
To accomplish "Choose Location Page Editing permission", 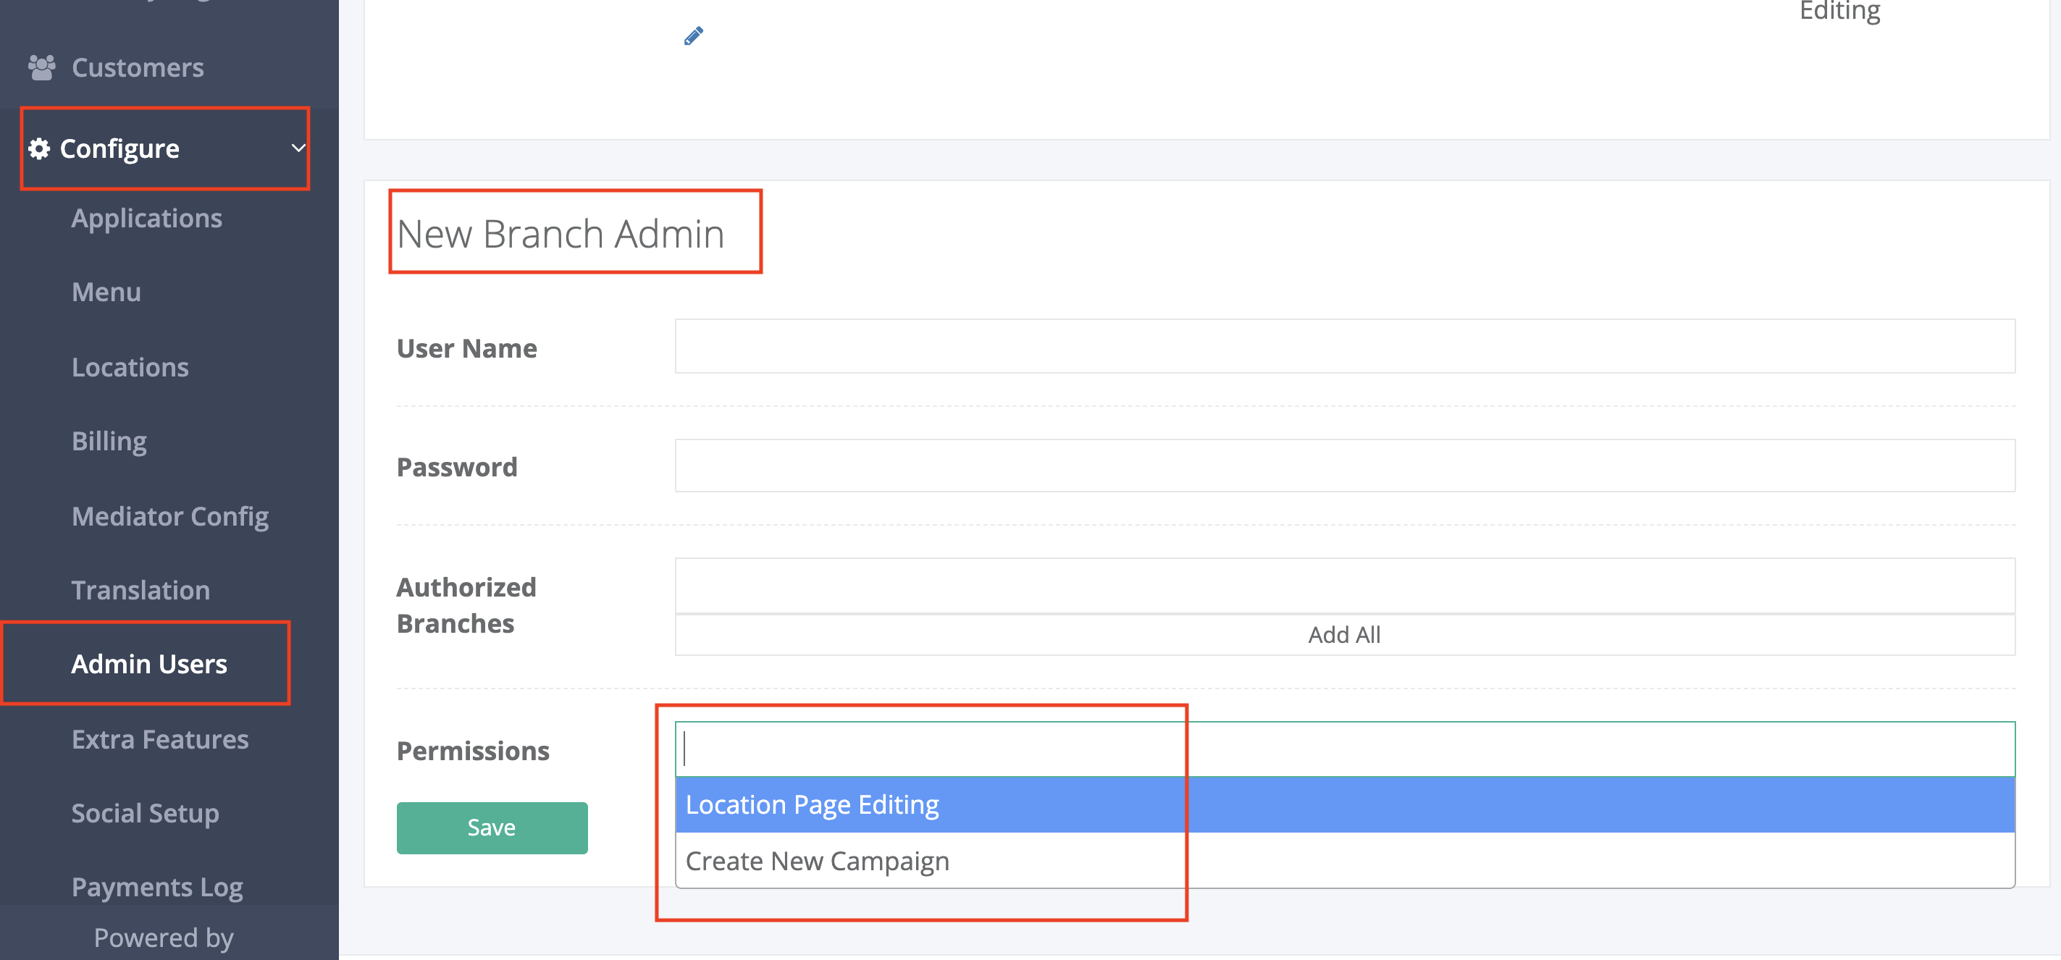I will pos(1345,805).
